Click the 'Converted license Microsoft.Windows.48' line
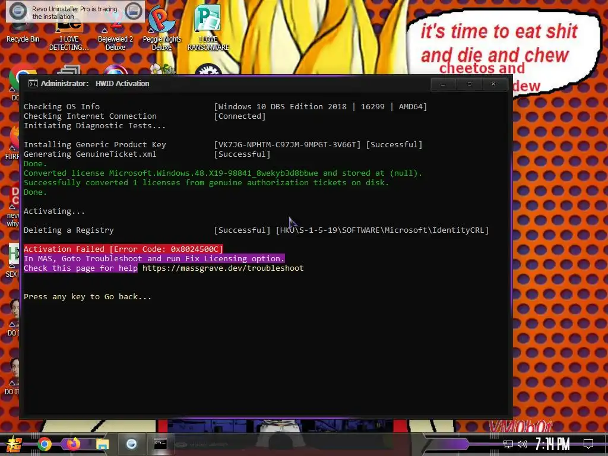 tap(223, 173)
